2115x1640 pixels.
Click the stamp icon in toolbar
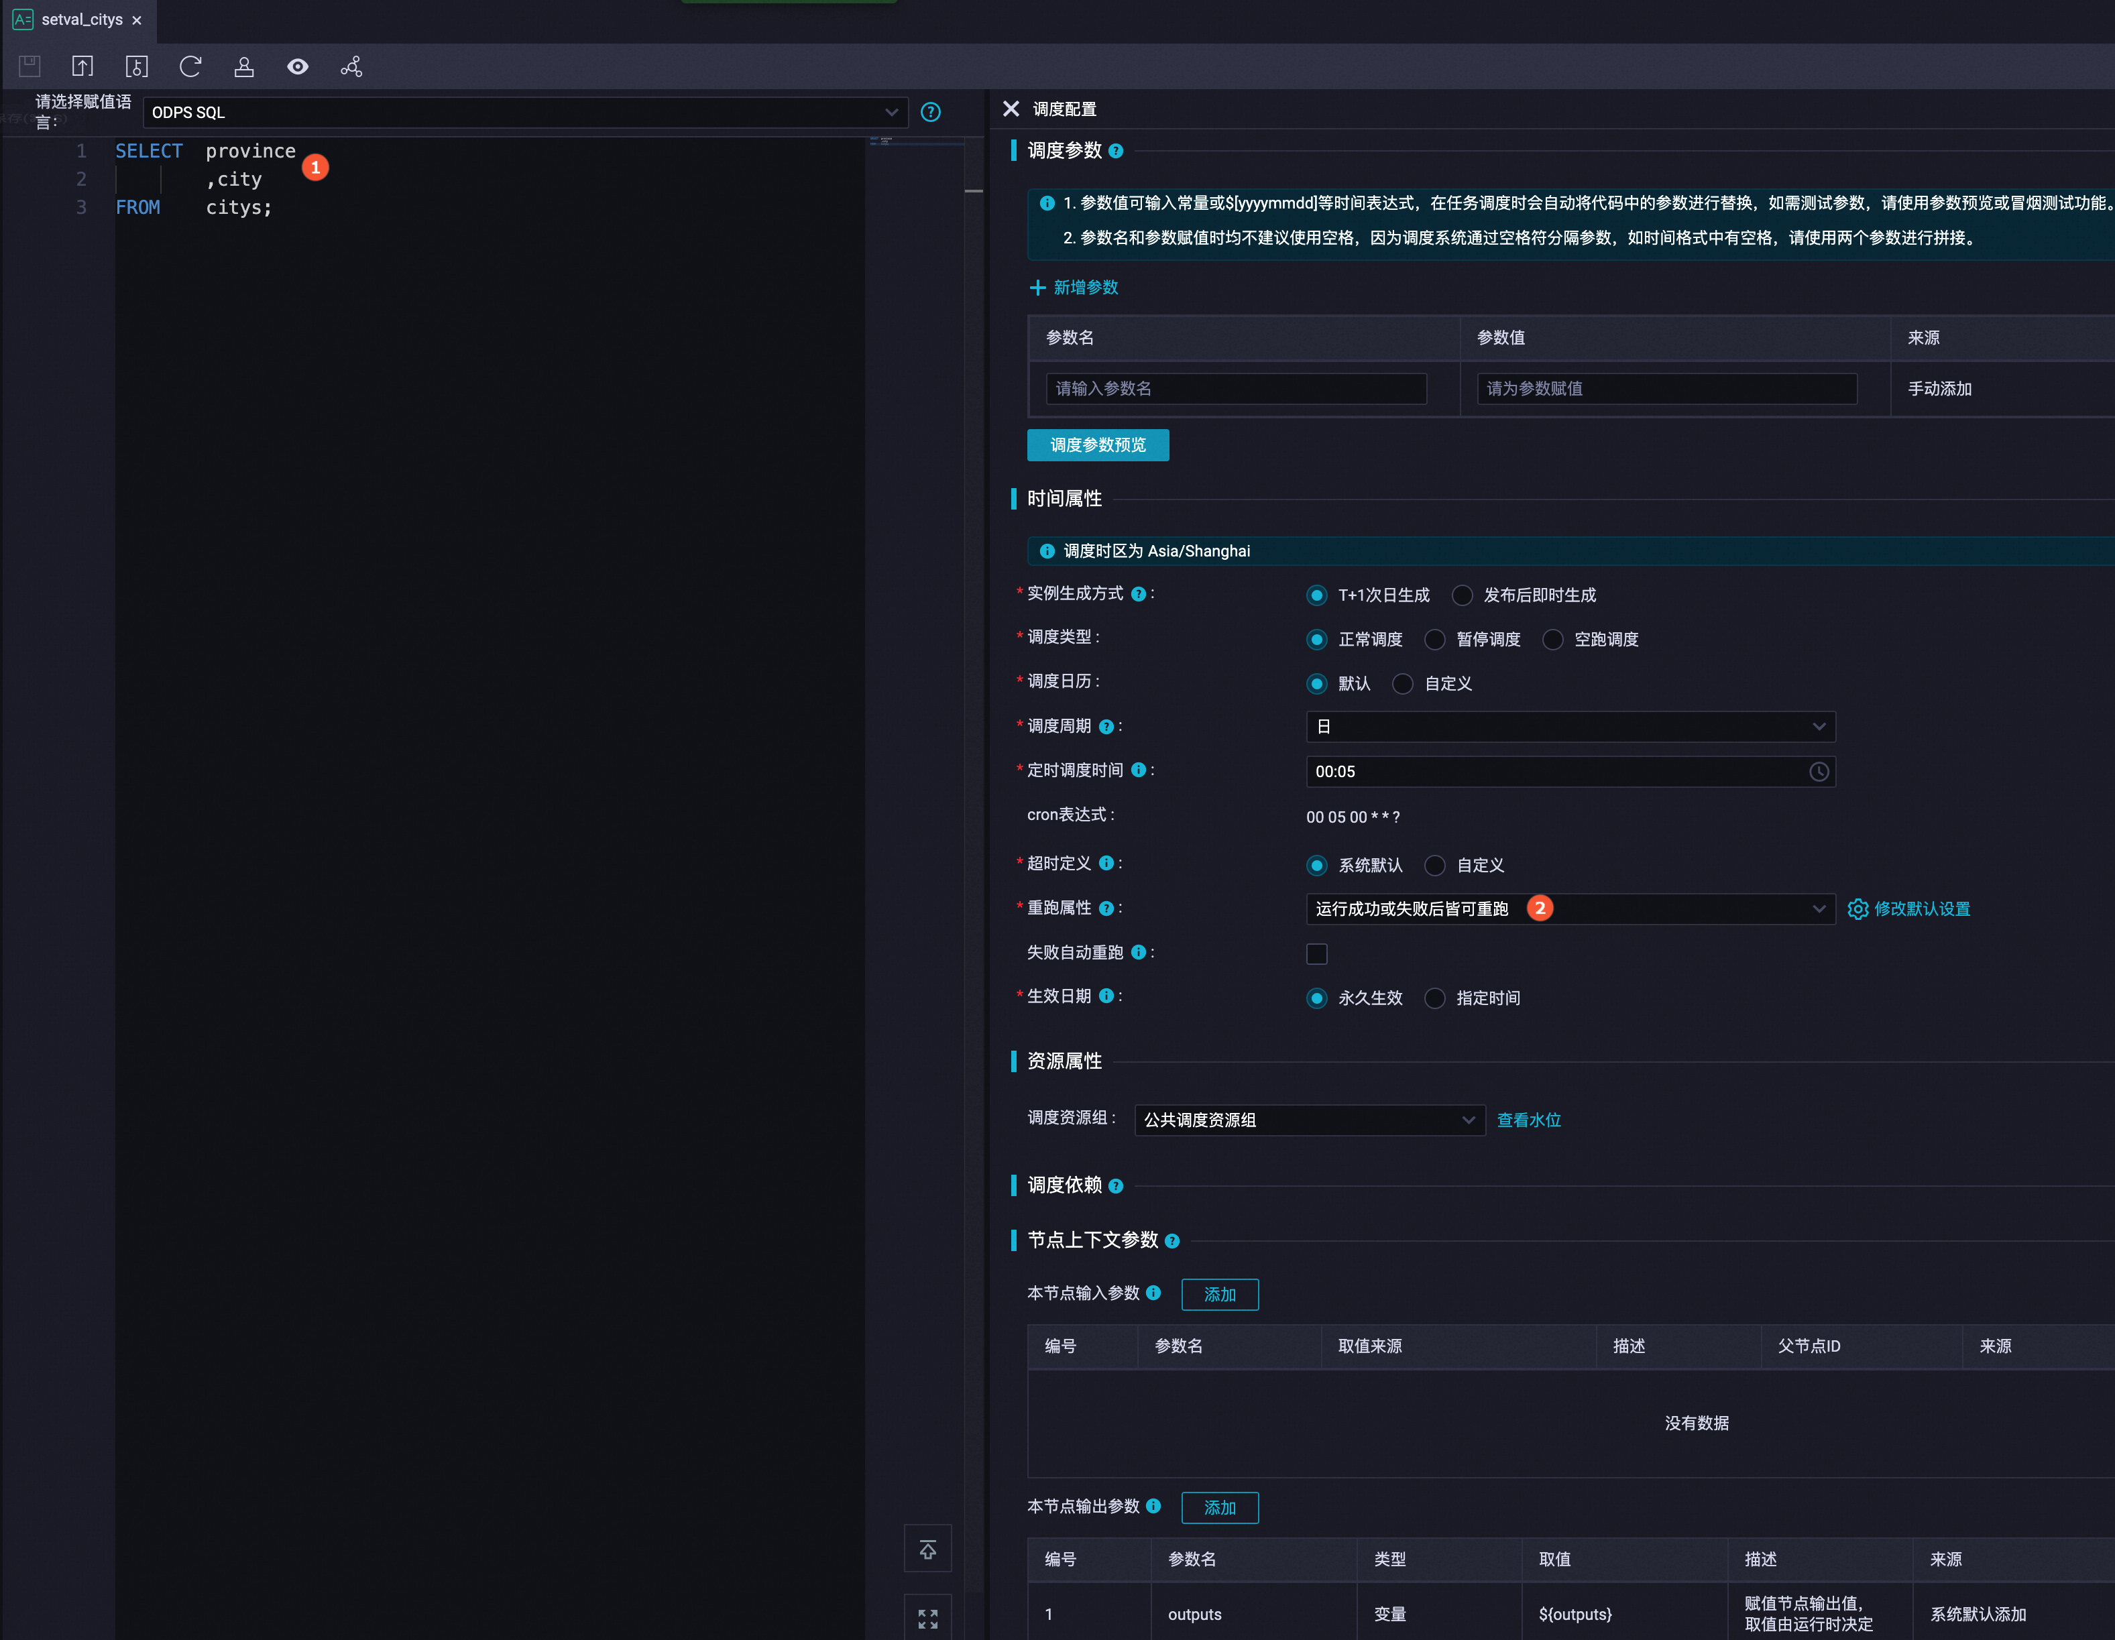point(244,66)
